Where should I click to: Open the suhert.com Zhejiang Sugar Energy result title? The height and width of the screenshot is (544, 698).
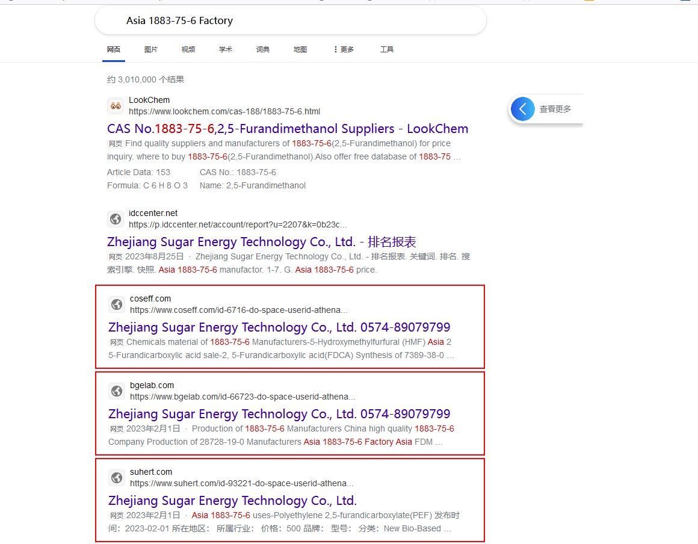tap(232, 501)
